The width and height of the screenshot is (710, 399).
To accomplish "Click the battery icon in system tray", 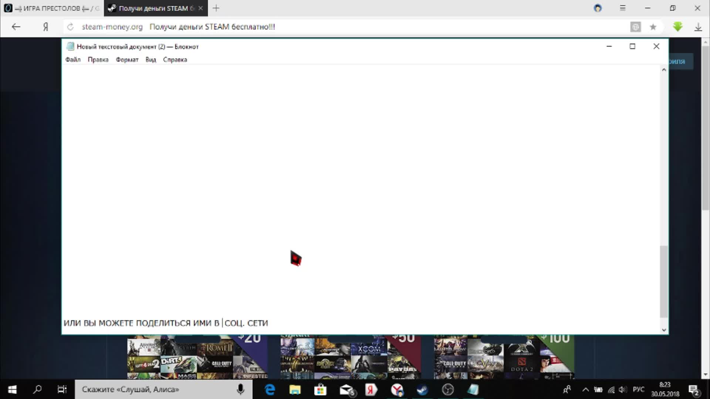I will pyautogui.click(x=598, y=389).
